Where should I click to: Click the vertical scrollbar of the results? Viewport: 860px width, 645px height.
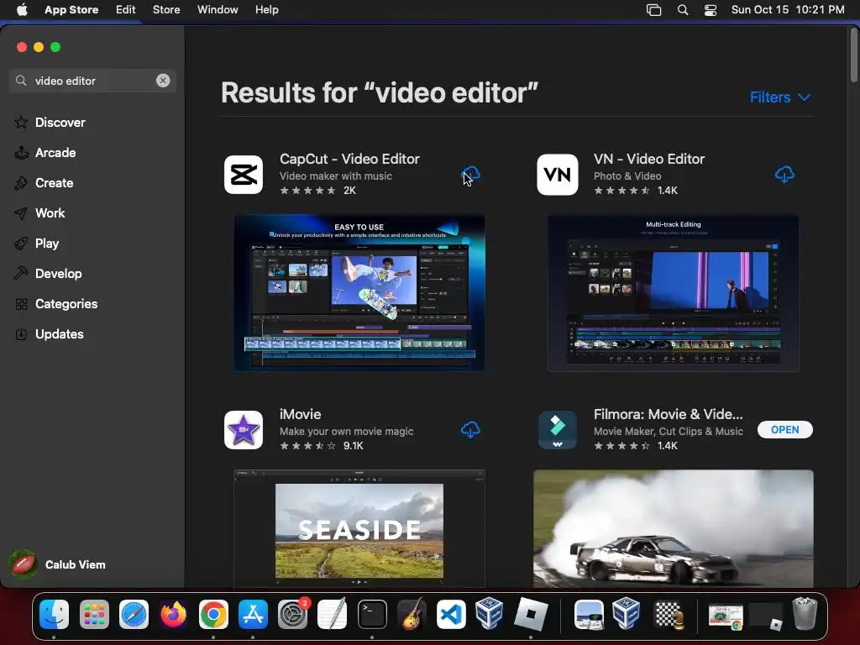coord(854,55)
